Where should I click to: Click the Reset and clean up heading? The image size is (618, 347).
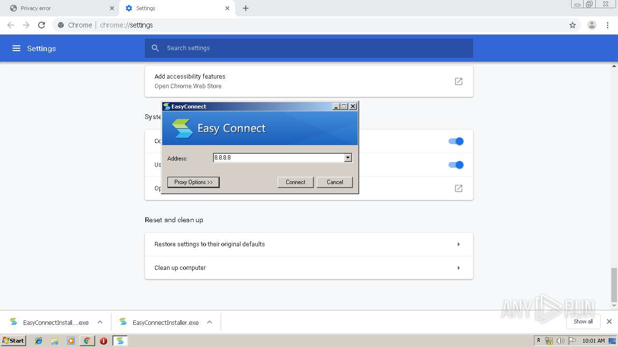coord(174,220)
